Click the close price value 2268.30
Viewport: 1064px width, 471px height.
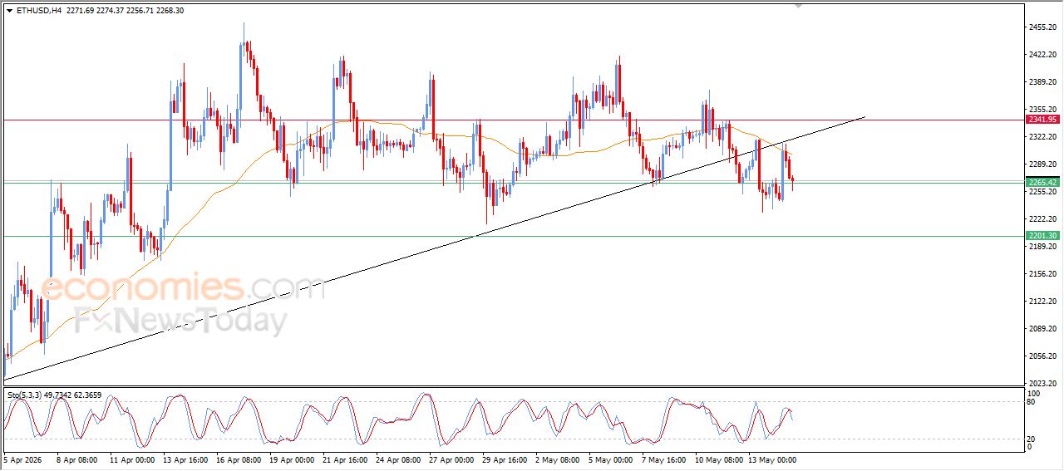point(170,11)
